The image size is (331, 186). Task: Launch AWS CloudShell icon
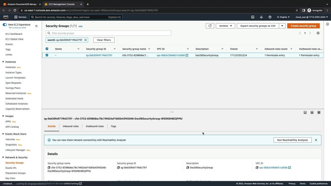253,17
